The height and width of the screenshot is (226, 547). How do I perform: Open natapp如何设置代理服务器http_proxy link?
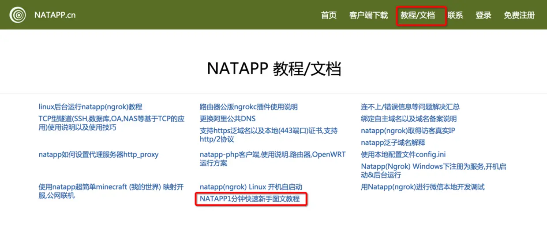(98, 154)
